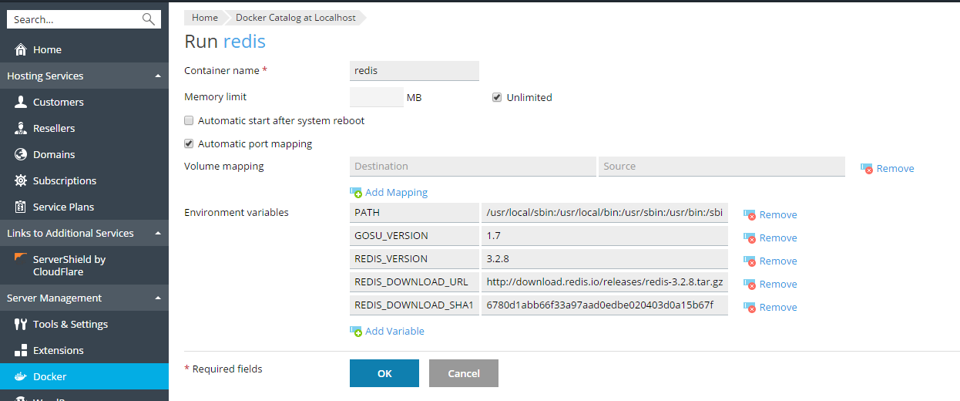
Task: Click the Subscriptions gear icon
Action: coord(21,180)
